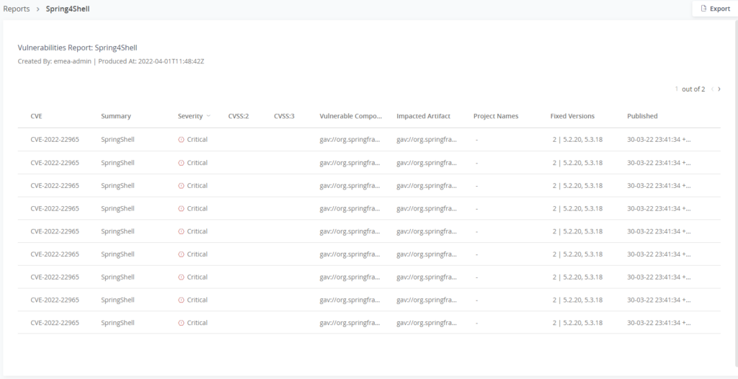Select the Project Names column header

click(x=495, y=116)
